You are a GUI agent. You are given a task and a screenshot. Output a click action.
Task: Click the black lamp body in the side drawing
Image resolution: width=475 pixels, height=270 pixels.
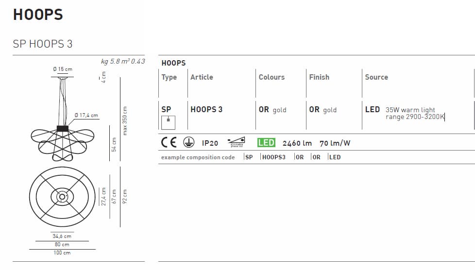(x=62, y=129)
